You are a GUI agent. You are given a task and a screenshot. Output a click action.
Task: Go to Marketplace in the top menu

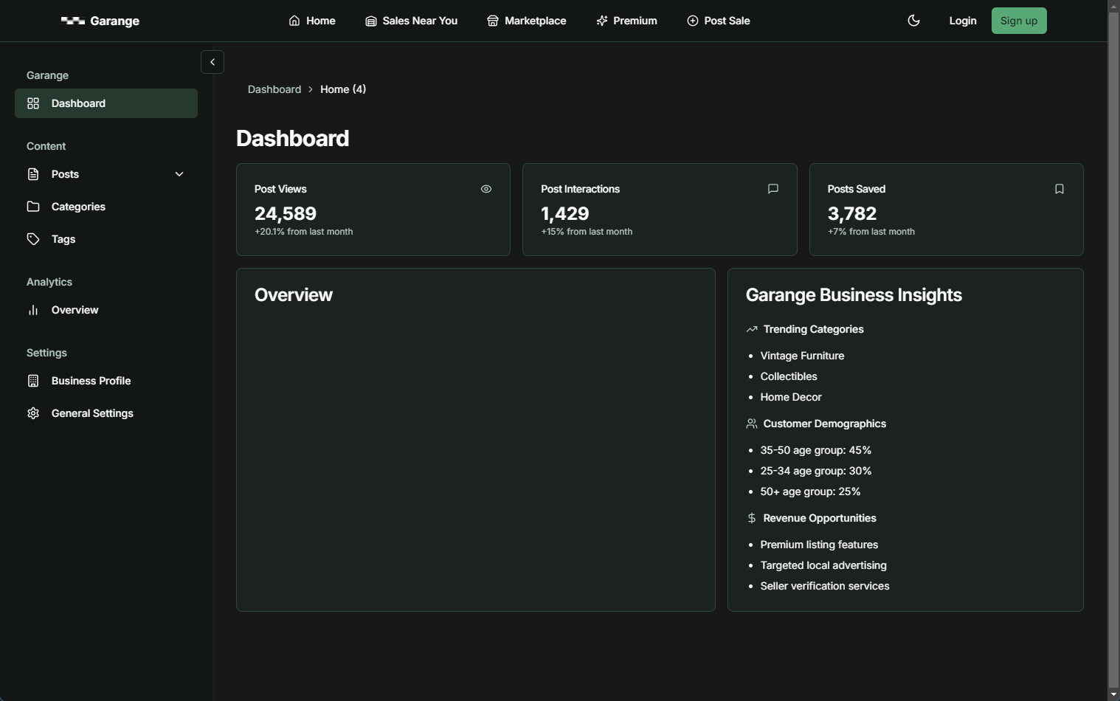pyautogui.click(x=527, y=21)
